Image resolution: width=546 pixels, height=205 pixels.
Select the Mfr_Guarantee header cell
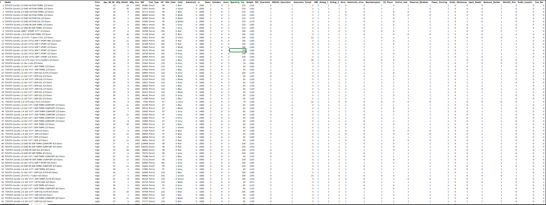pyautogui.click(x=263, y=2)
